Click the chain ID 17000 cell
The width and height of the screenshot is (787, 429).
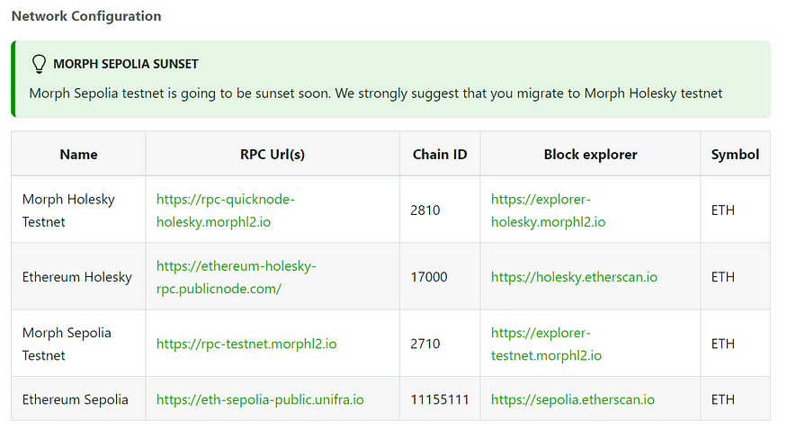[440, 277]
